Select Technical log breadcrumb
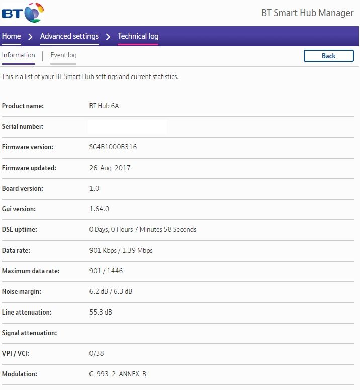 pyautogui.click(x=138, y=36)
